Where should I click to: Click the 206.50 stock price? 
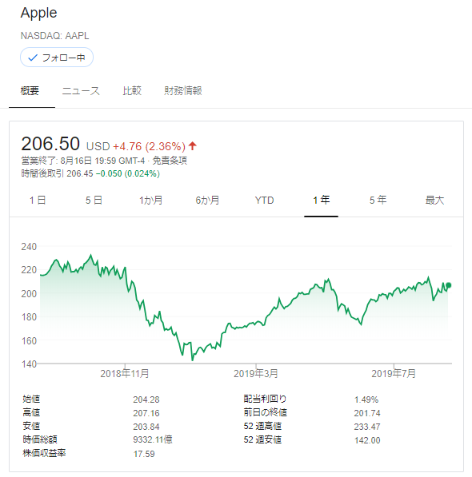50,144
